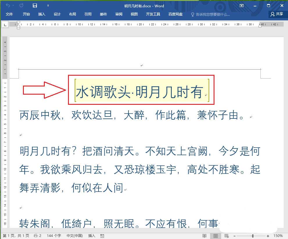Switch to the 引用 ribbon tab
This screenshot has height=239, width=288.
(88, 14)
